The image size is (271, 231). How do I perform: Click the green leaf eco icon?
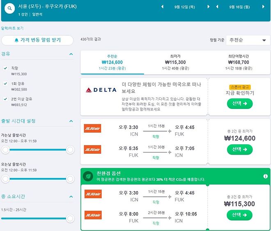click(88, 176)
